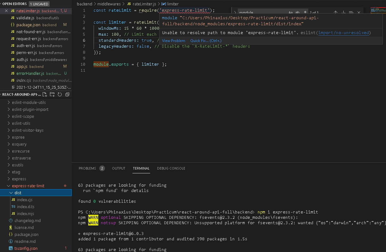
Task: Click View Problem under the error popup
Action: (x=174, y=40)
